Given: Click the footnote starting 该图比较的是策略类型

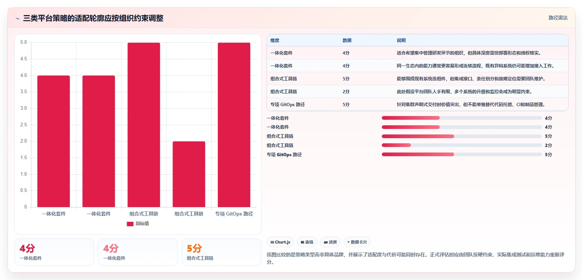Looking at the screenshot, I should click(416, 258).
